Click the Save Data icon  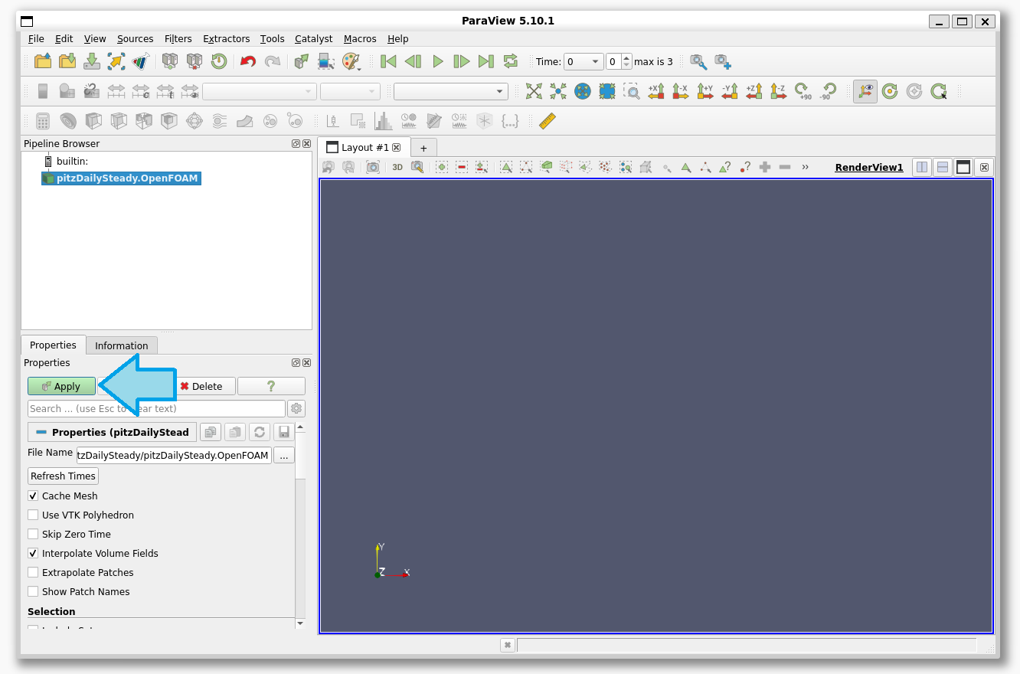click(x=92, y=61)
